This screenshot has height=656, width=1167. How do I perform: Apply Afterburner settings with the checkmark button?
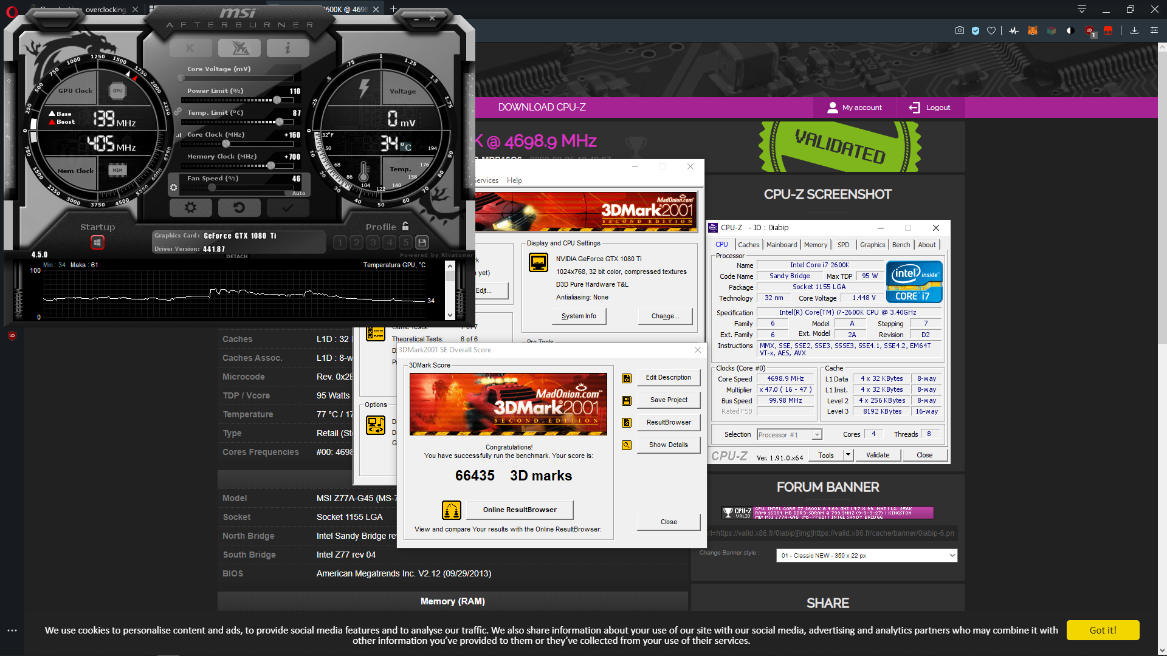[x=287, y=208]
